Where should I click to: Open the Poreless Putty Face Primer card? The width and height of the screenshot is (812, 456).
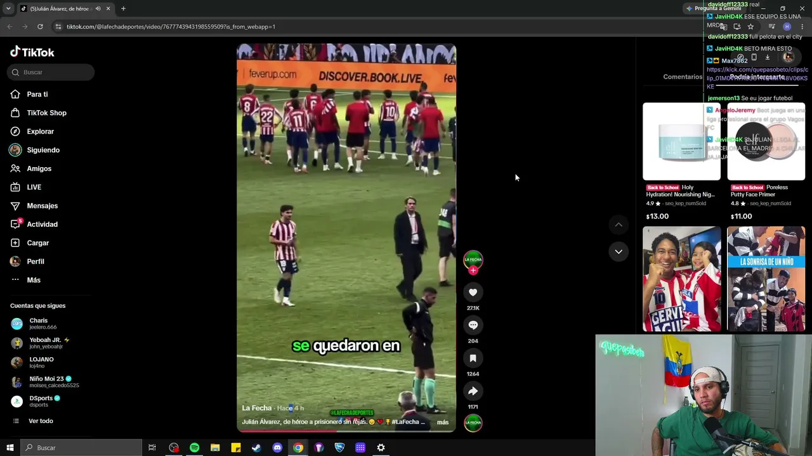766,162
